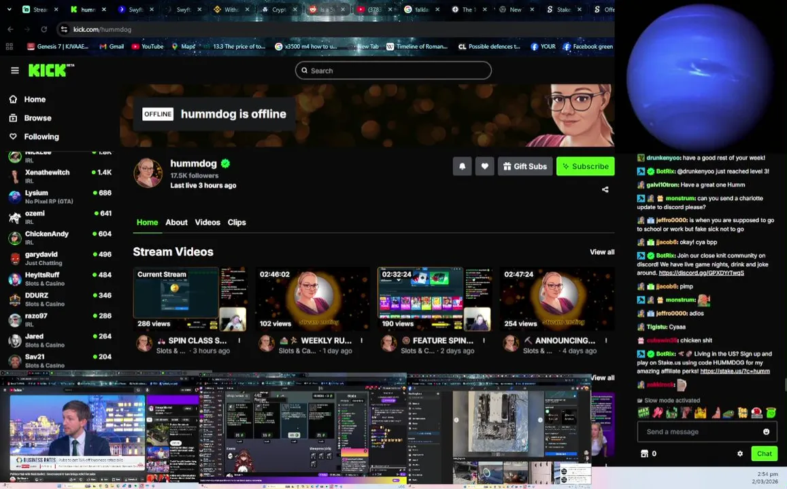Viewport: 787px width, 489px height.
Task: Open the 02:32:24 video thumbnail
Action: (x=435, y=299)
